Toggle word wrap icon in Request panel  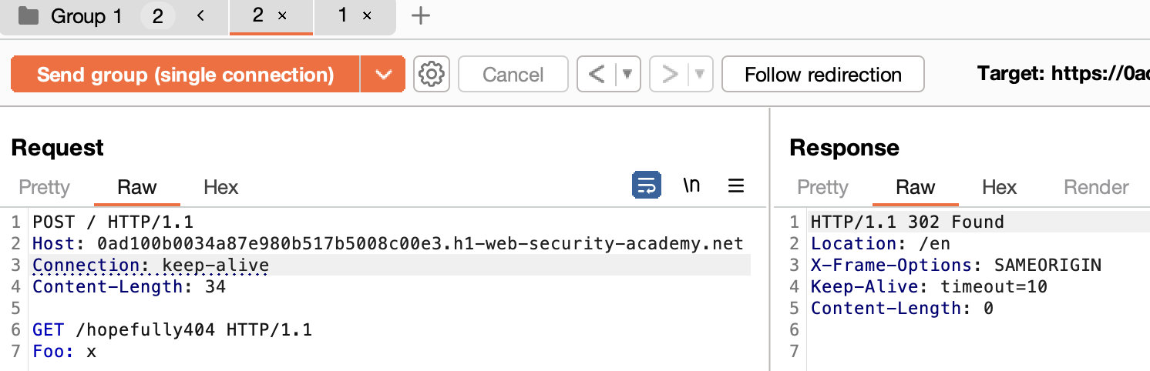(x=646, y=186)
